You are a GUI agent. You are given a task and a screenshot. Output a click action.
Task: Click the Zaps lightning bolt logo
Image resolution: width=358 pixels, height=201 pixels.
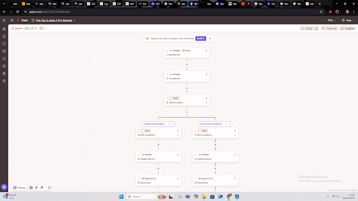click(x=18, y=20)
